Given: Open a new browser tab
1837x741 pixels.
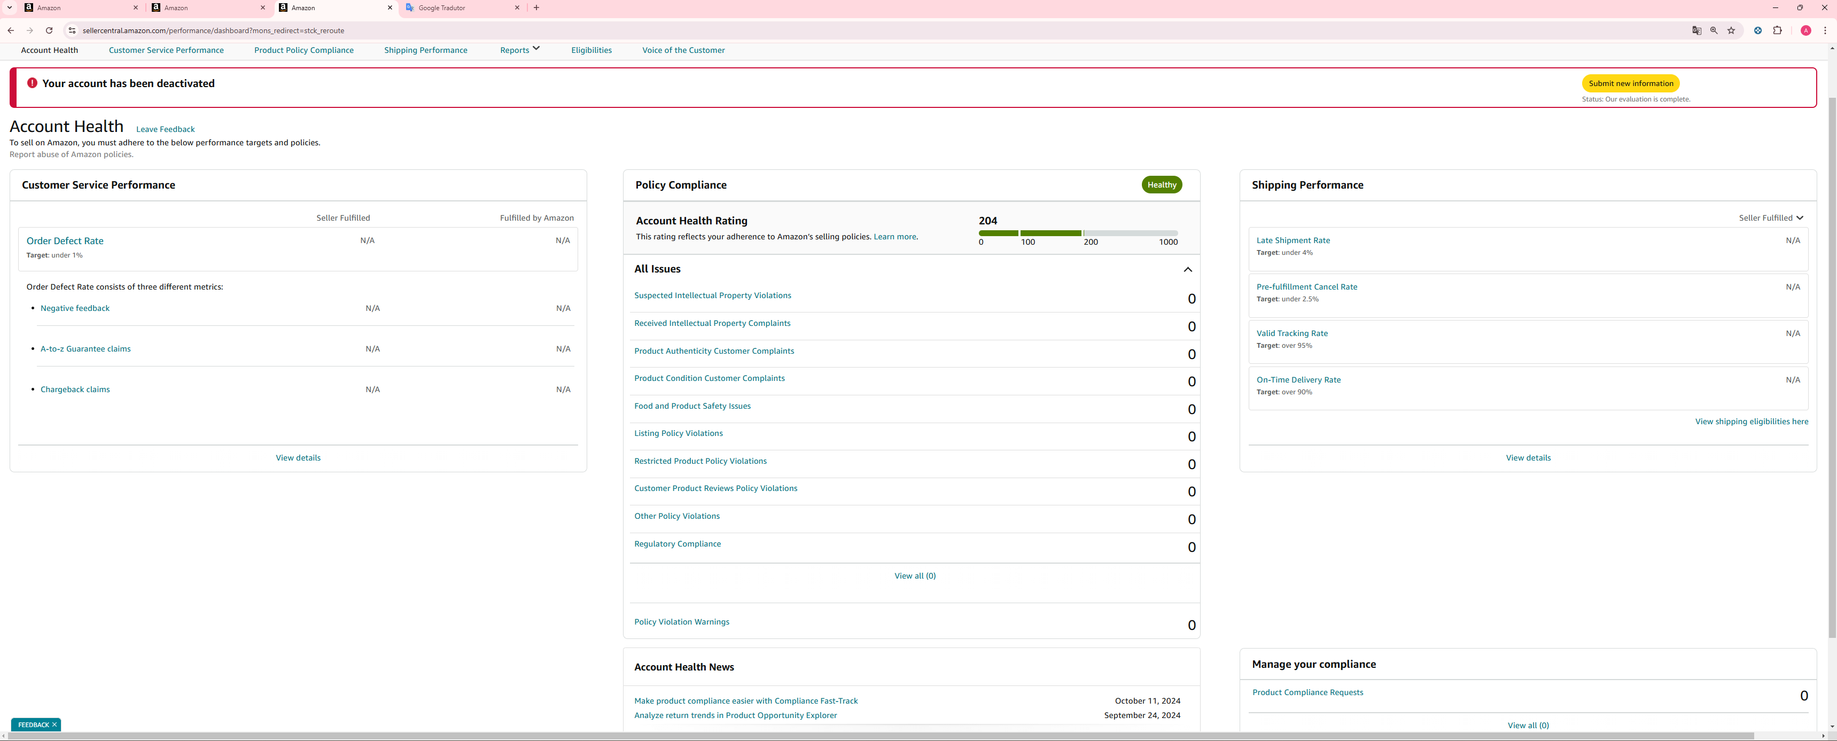Looking at the screenshot, I should click(x=536, y=8).
